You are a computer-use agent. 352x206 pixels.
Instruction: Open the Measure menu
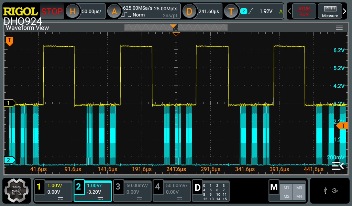[x=330, y=11]
